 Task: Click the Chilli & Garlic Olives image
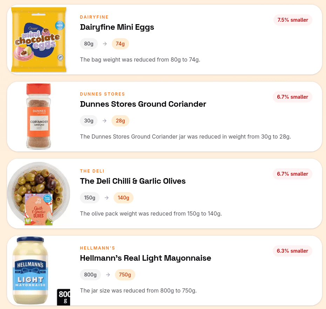39,194
